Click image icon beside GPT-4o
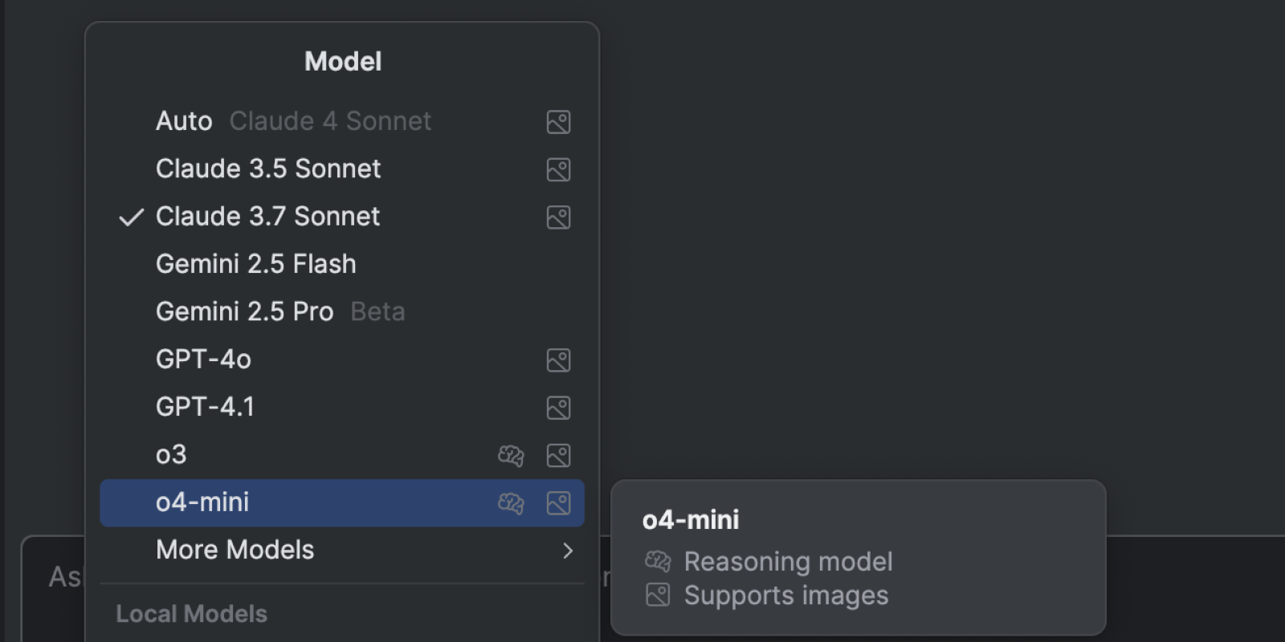The height and width of the screenshot is (642, 1285). (558, 360)
